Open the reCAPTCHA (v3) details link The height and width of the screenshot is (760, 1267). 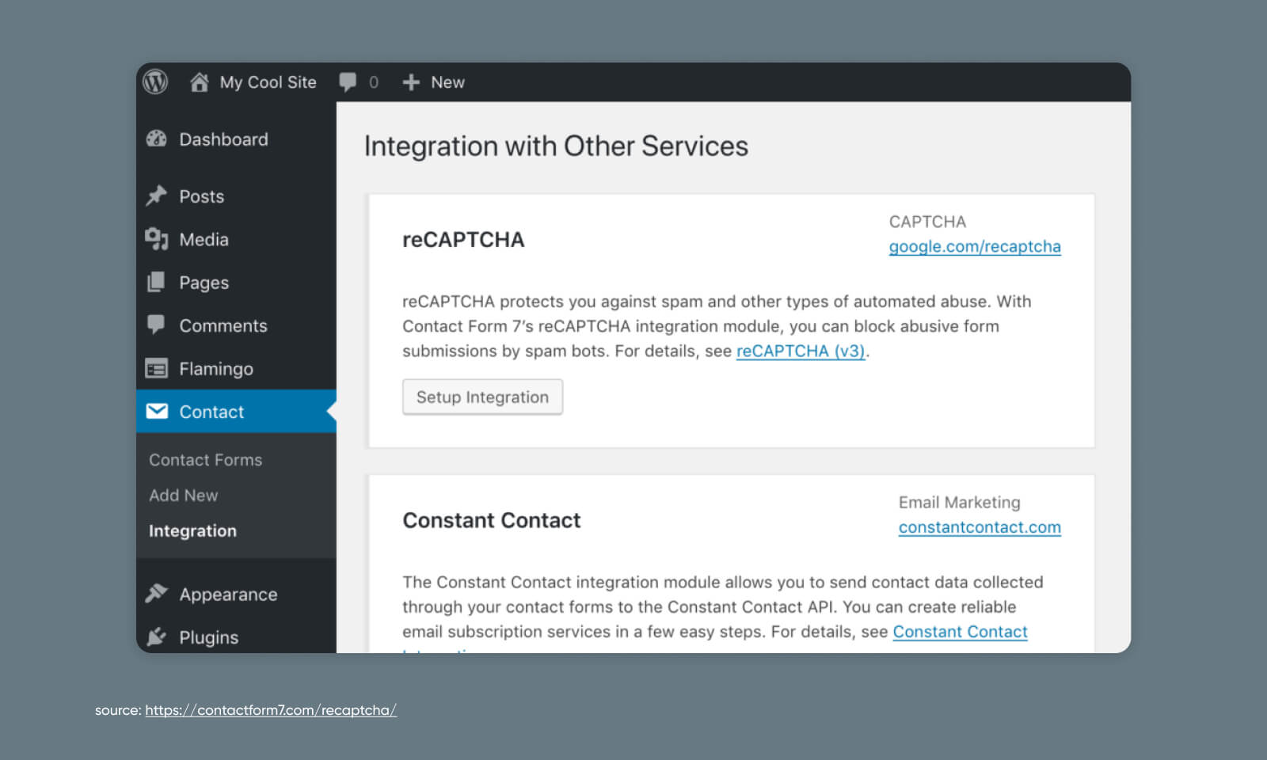point(801,351)
